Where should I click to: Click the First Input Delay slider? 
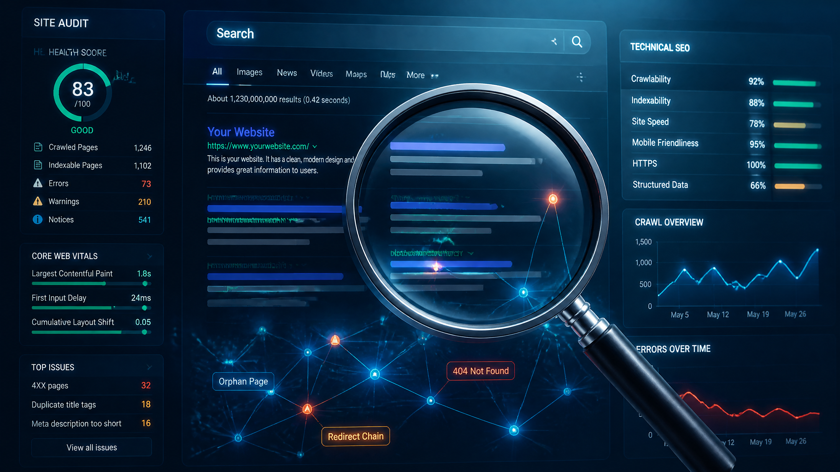91,308
